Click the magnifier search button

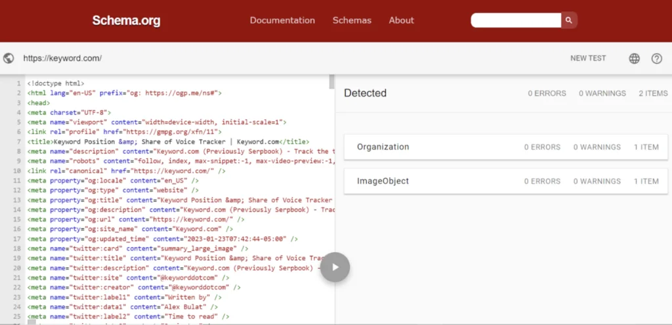569,20
